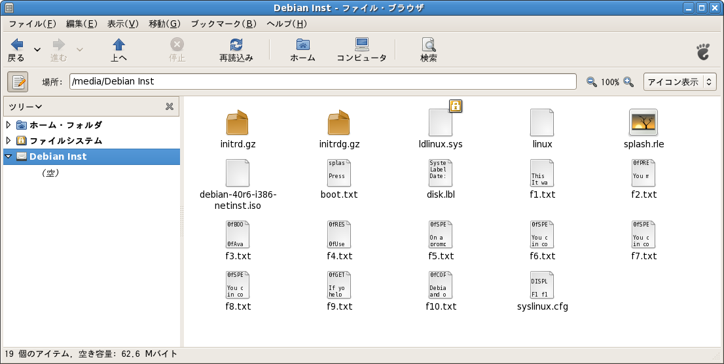The image size is (724, 364).
Task: Select the f4.txt file icon
Action: point(339,234)
